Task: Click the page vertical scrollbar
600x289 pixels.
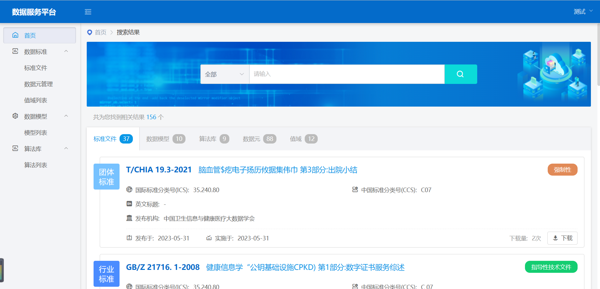Action: (598, 55)
